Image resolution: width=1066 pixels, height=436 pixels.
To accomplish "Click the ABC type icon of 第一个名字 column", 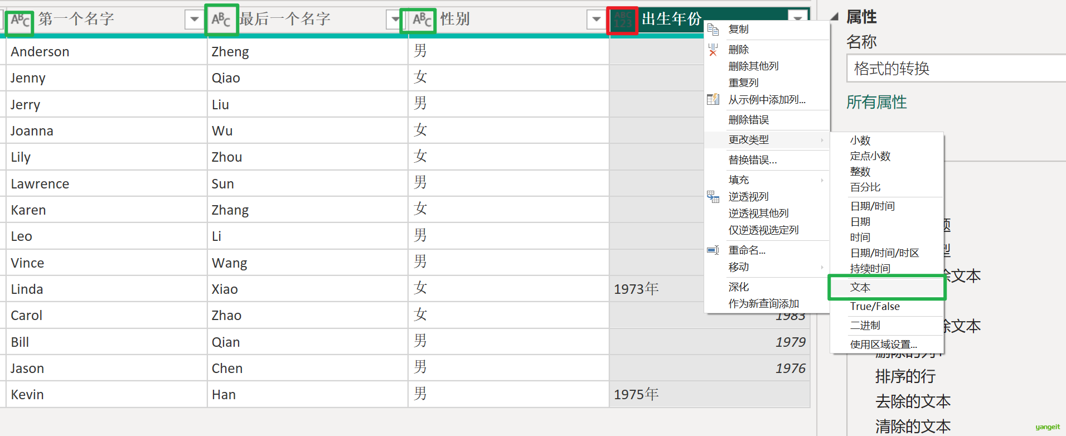I will click(x=20, y=21).
